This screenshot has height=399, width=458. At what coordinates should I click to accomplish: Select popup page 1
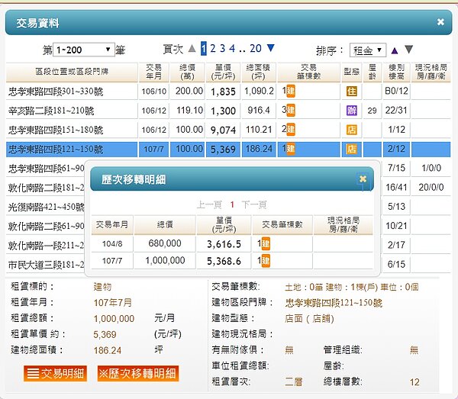click(232, 204)
